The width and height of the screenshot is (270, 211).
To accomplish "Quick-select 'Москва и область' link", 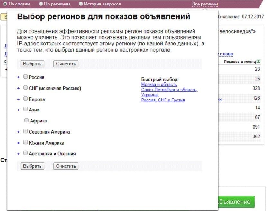I will [x=159, y=84].
